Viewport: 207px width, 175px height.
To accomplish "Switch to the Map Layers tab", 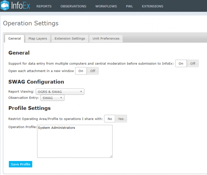I will click(x=38, y=39).
